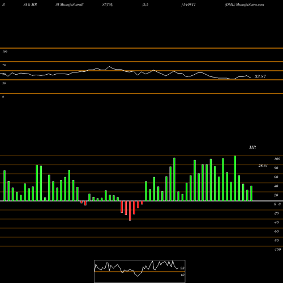The width and height of the screenshot is (283, 283).
Task: Click the MunafaSutra.com text at top right
Action: tap(250, 5)
